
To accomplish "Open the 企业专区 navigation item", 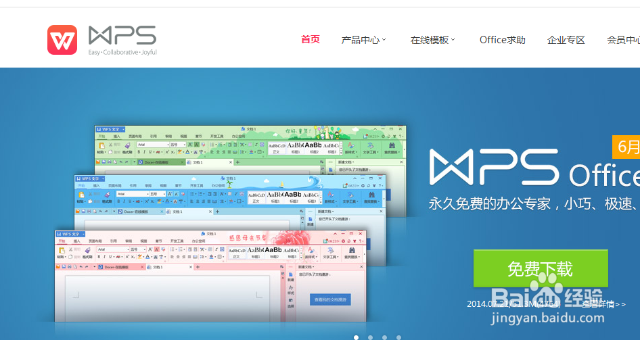I will 566,40.
